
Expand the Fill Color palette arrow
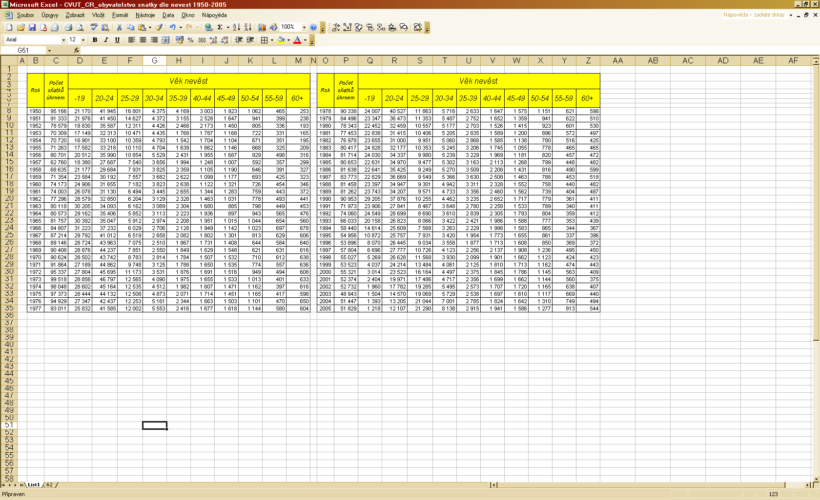(288, 40)
